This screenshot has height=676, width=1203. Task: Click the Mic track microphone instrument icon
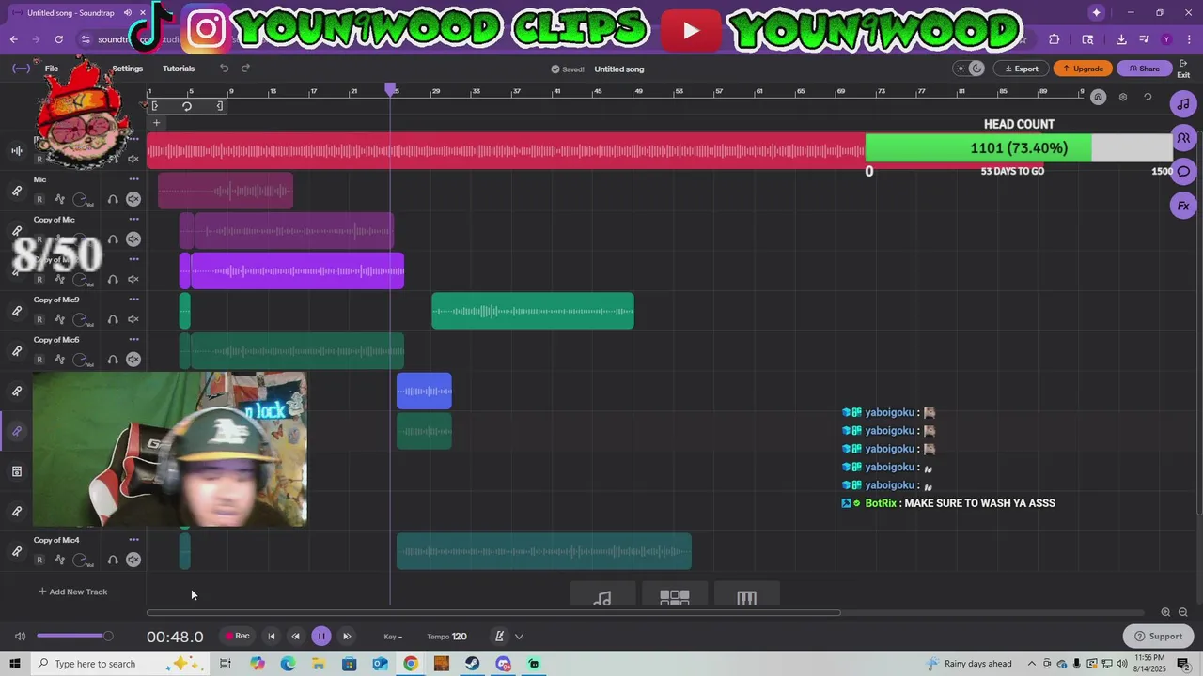17,191
